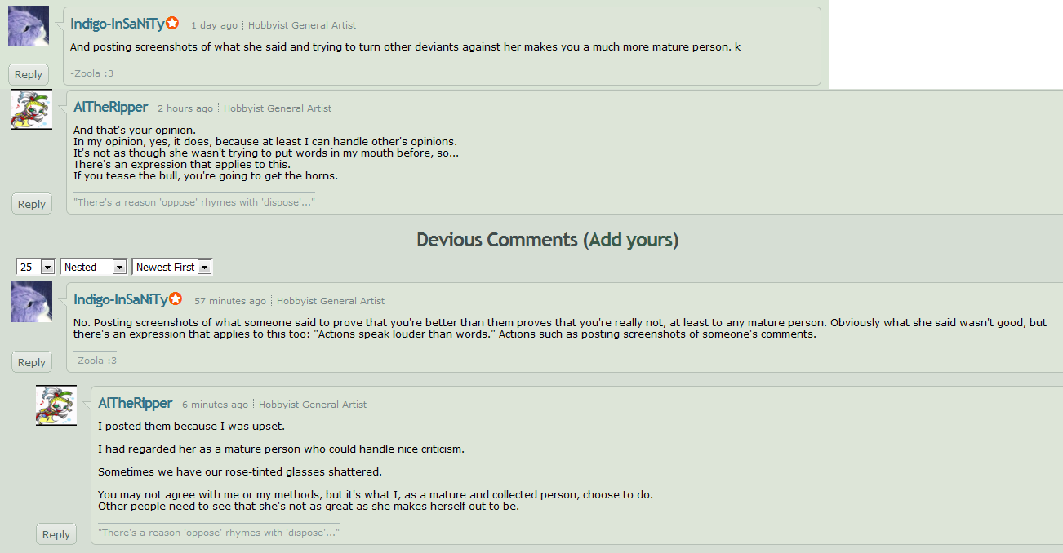Click AlTheRipper's avatar on the 6 minutes ago comment
The width and height of the screenshot is (1063, 553).
click(x=56, y=405)
